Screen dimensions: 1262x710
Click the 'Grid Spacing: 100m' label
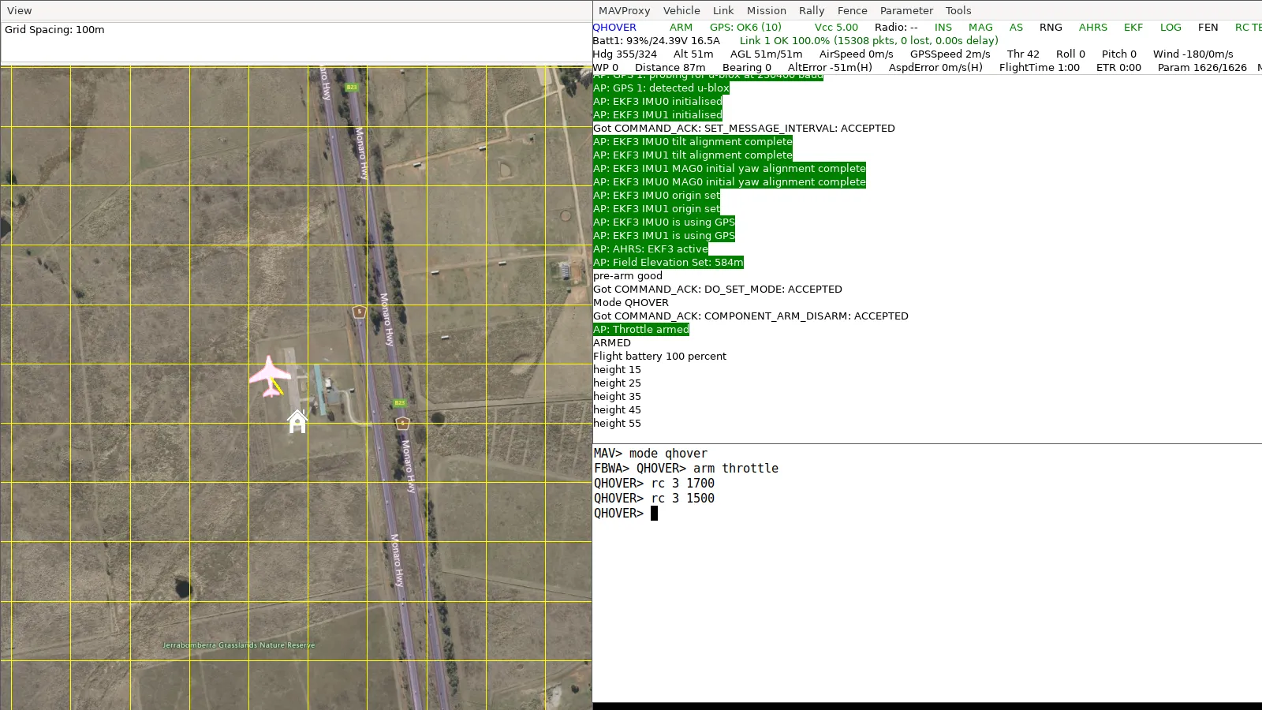point(54,29)
